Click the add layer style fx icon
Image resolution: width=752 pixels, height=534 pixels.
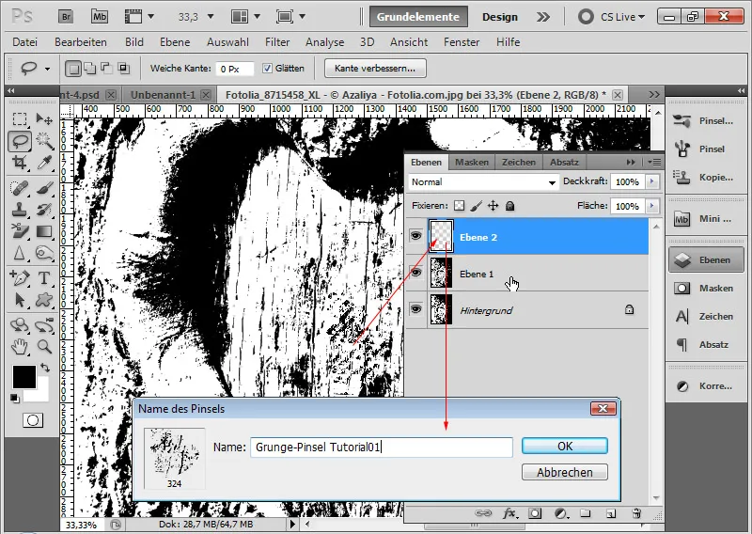[x=509, y=513]
